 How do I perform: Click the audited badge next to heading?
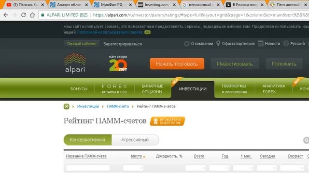coord(168,121)
